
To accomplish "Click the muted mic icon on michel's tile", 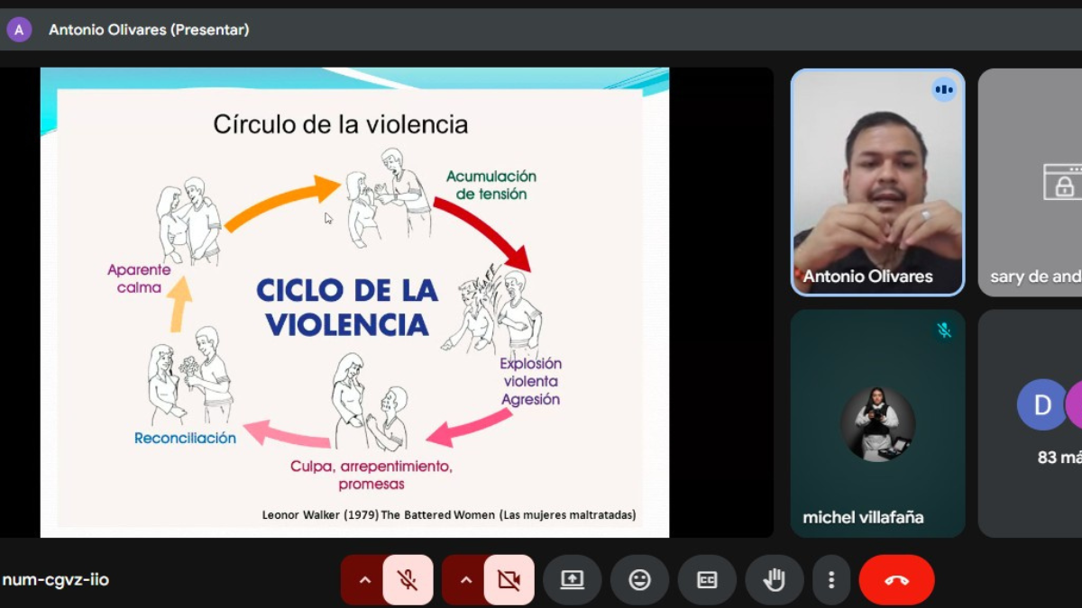I will [944, 331].
